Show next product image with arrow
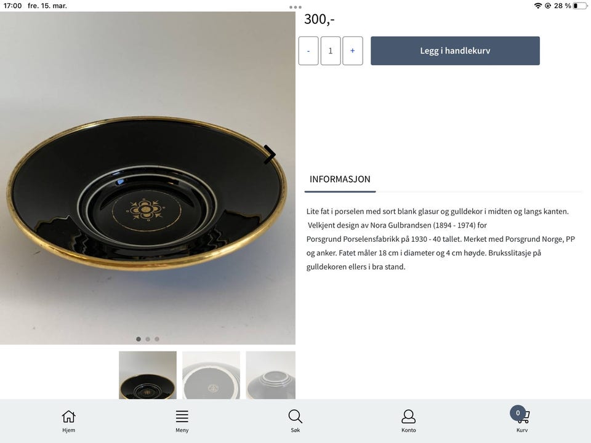This screenshot has width=591, height=443. click(270, 154)
